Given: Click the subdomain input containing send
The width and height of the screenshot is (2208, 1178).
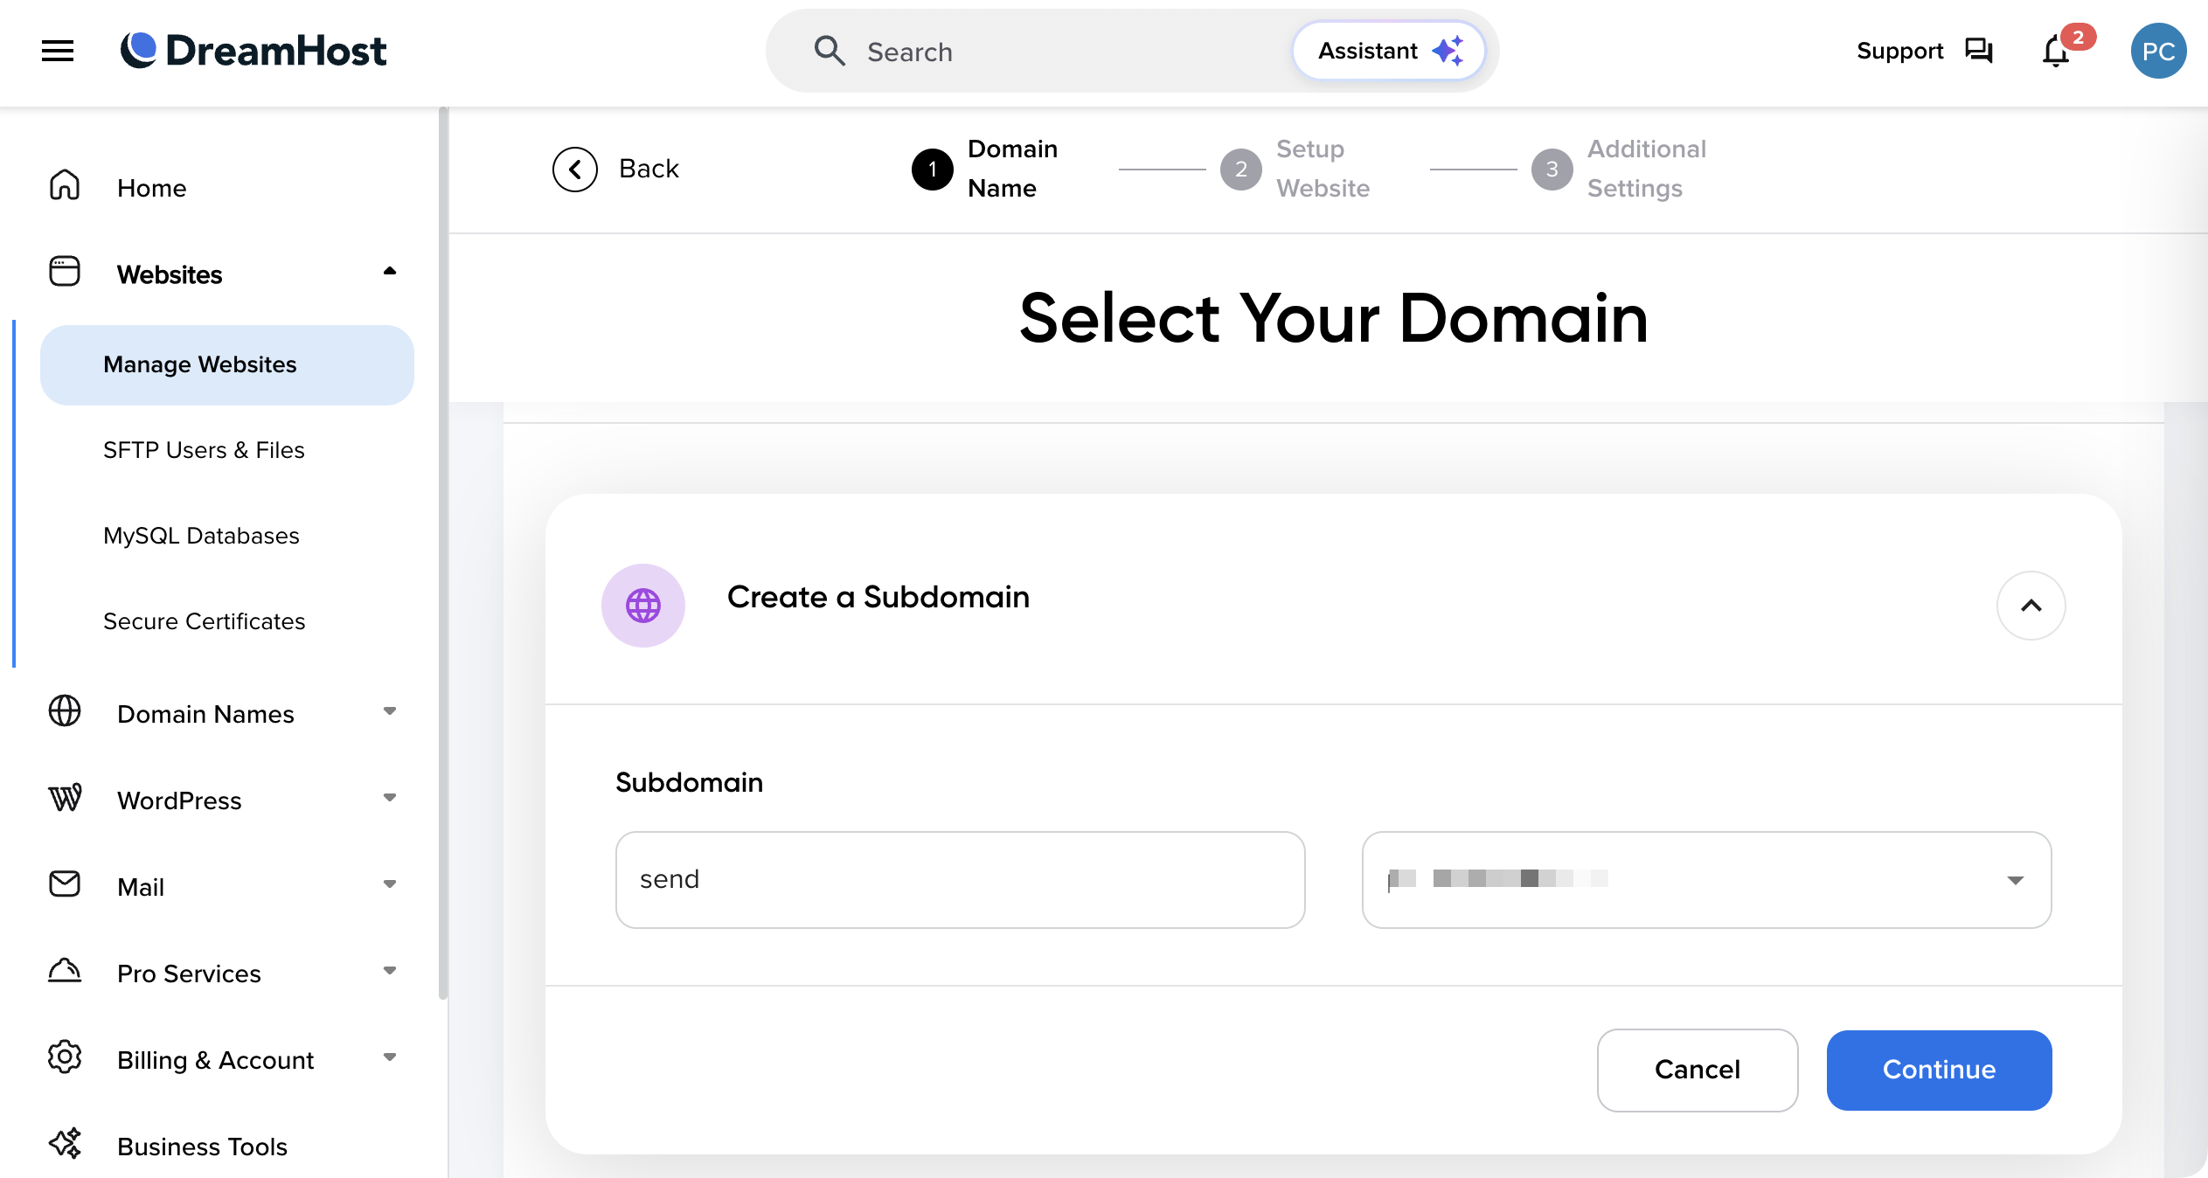Looking at the screenshot, I should [960, 879].
